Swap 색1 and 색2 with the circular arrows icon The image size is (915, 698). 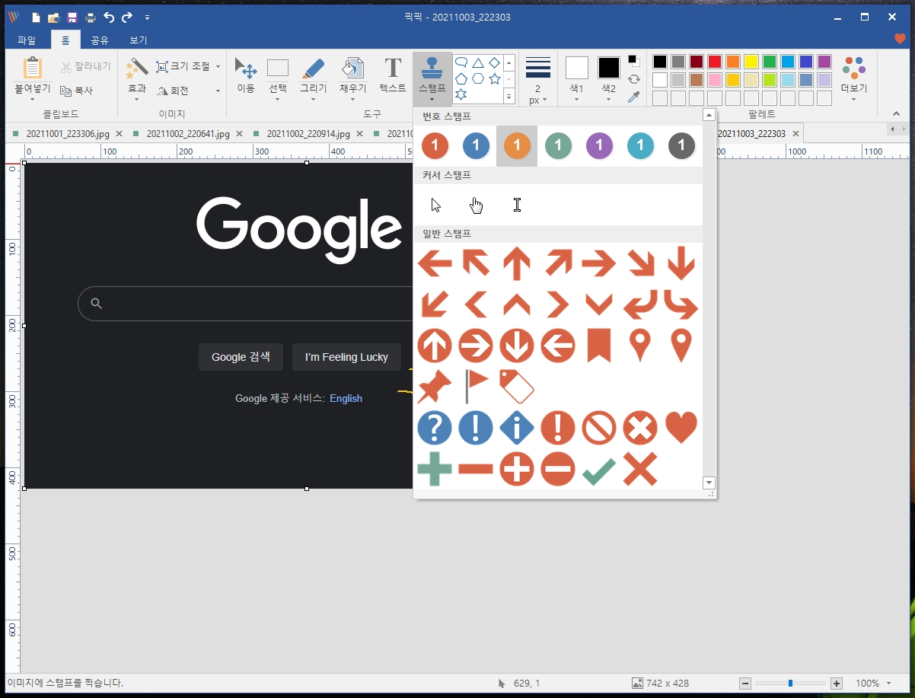coord(633,78)
